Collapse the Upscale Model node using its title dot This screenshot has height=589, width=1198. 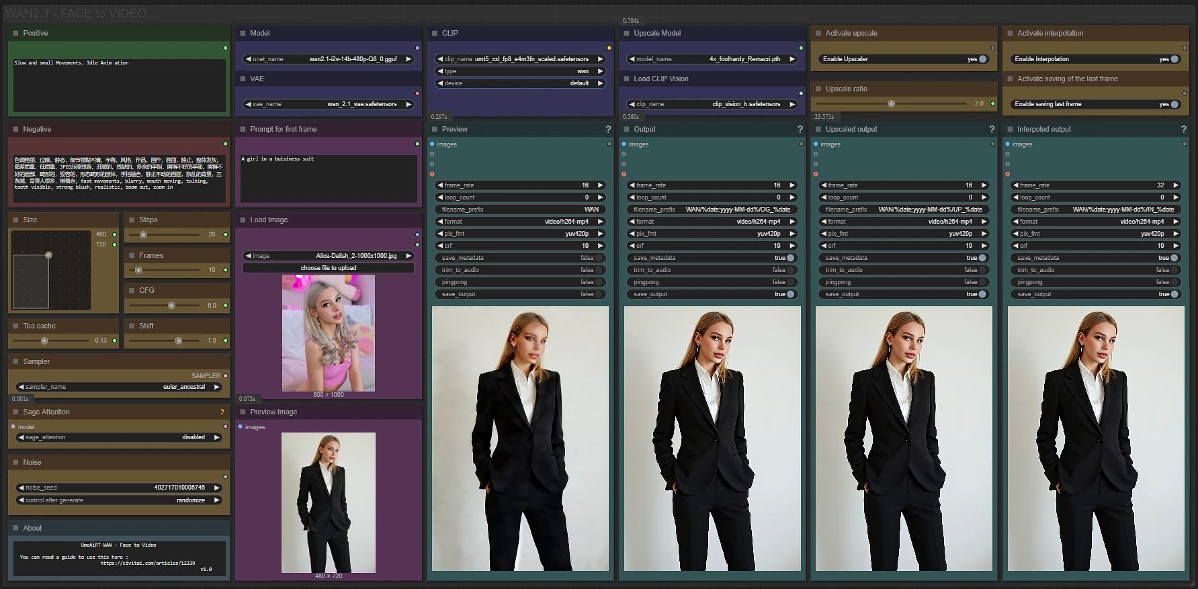point(627,33)
